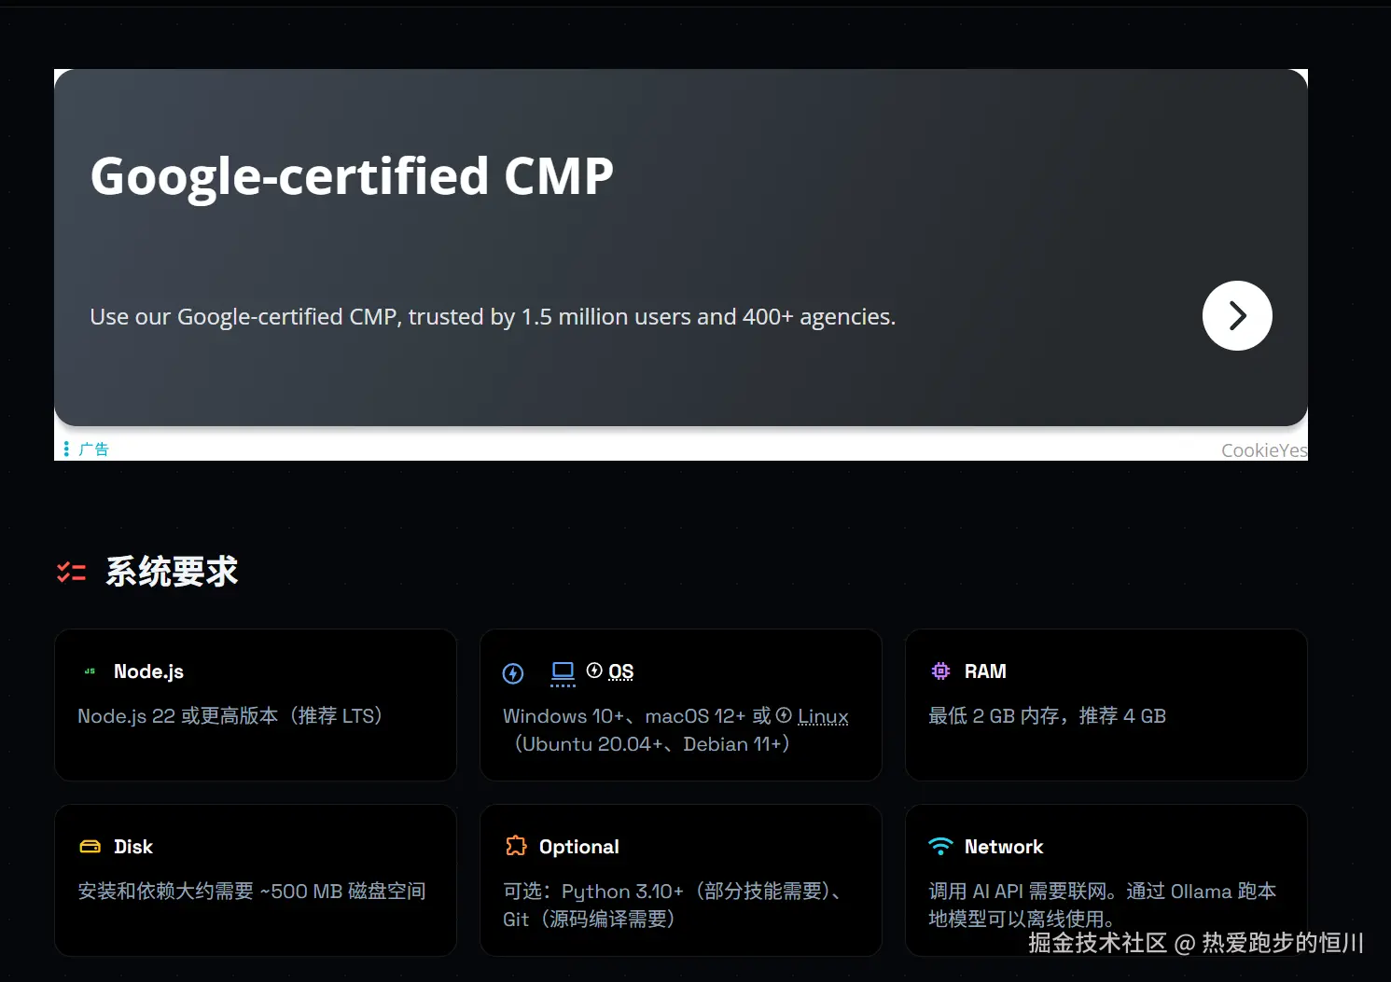The width and height of the screenshot is (1391, 982).
Task: Click the 系统要求 section heading
Action: click(173, 572)
